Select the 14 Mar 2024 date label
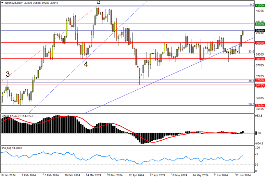The height and width of the screenshot is (178, 267). (x=93, y=175)
